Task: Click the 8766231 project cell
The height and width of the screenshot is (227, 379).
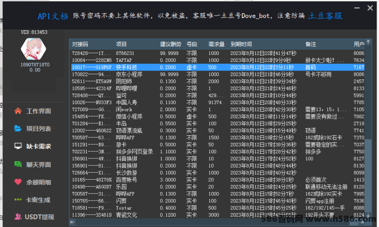Action: (125, 53)
